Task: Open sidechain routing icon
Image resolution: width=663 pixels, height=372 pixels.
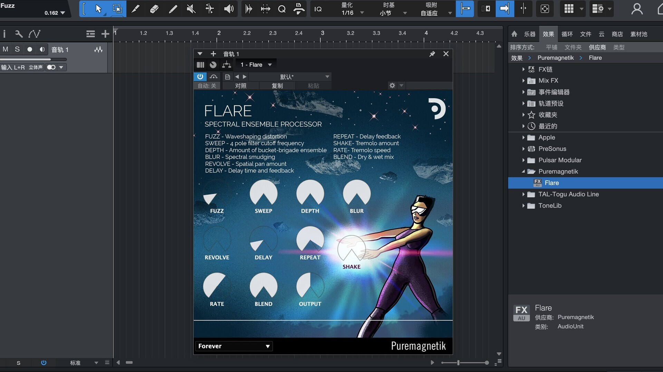Action: (x=227, y=64)
